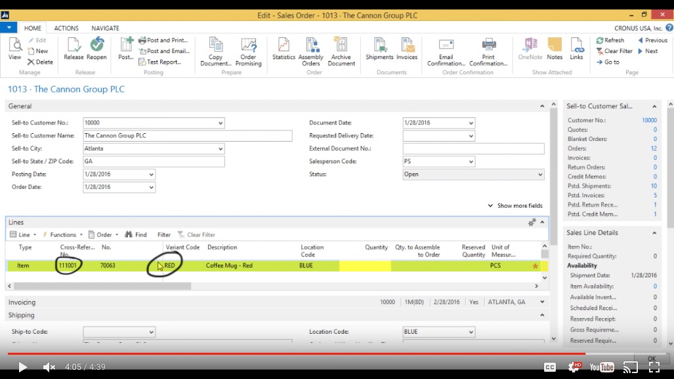This screenshot has height=379, width=674.
Task: Refresh the page
Action: coord(610,40)
